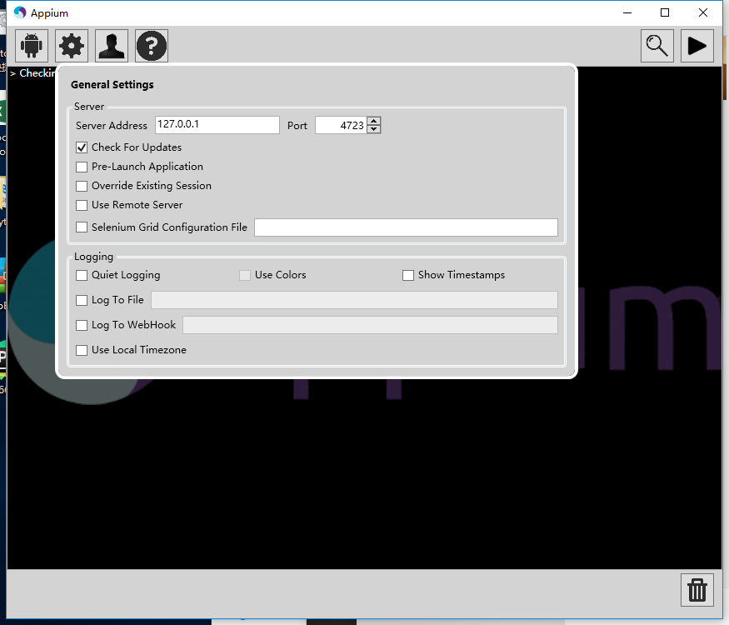Enable Quiet Logging checkbox
Screen dimensions: 729x625
82,275
